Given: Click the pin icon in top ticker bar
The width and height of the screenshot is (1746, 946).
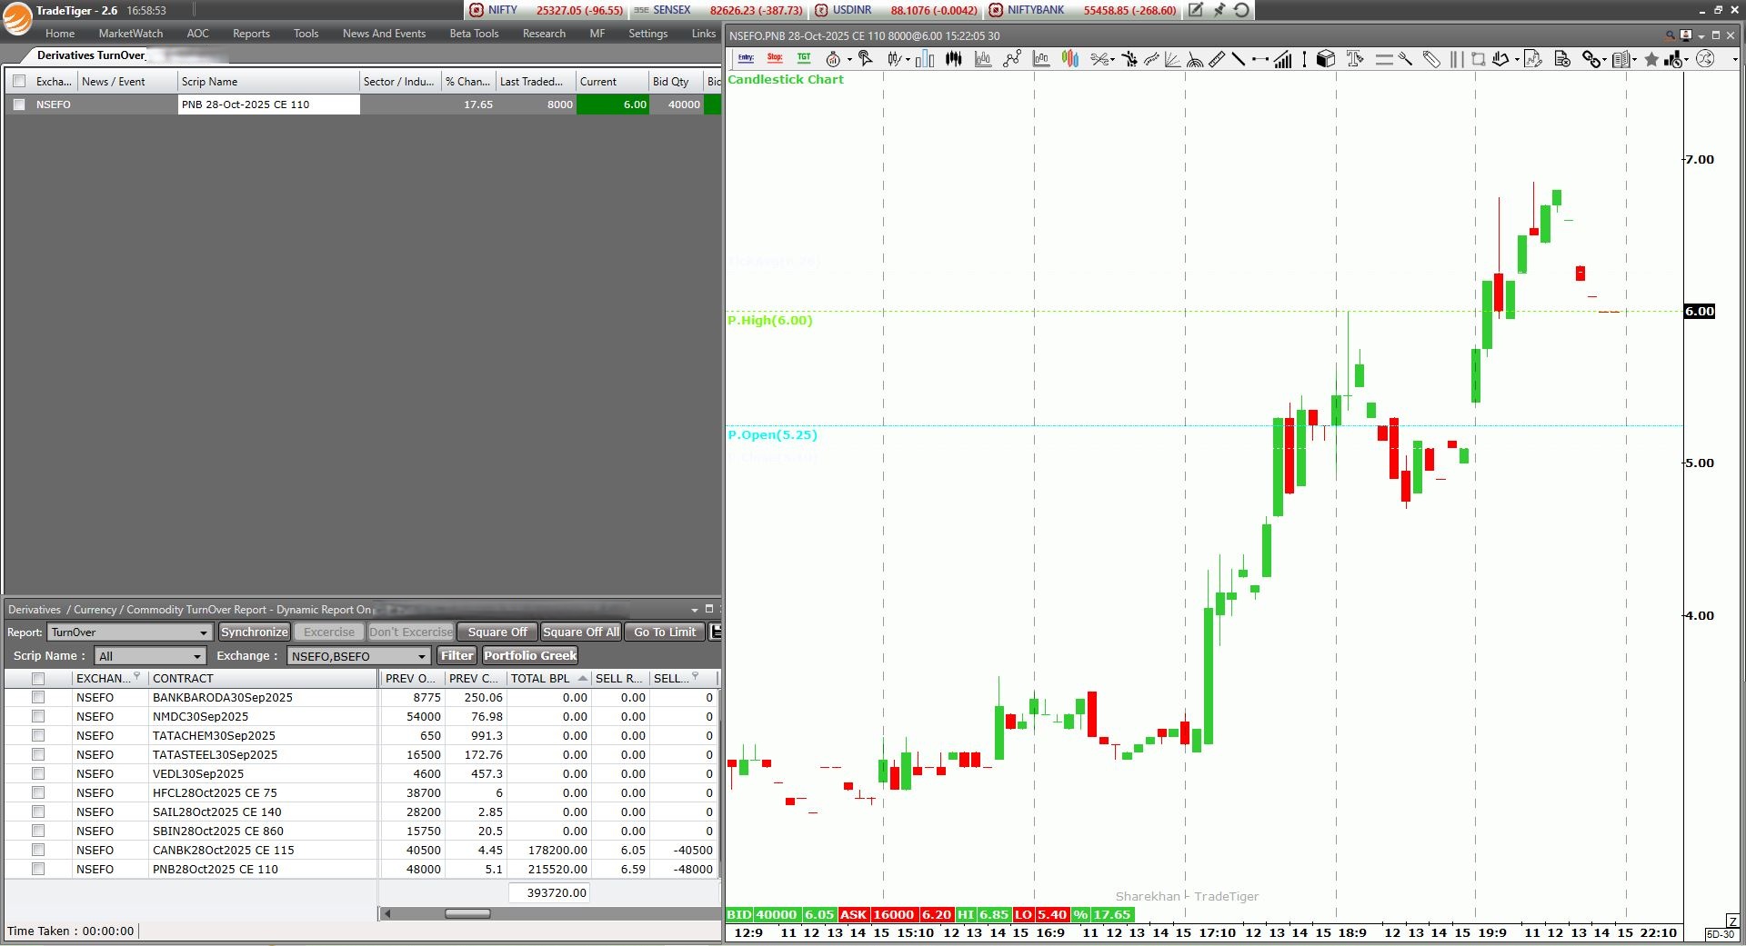Looking at the screenshot, I should pos(1219,10).
